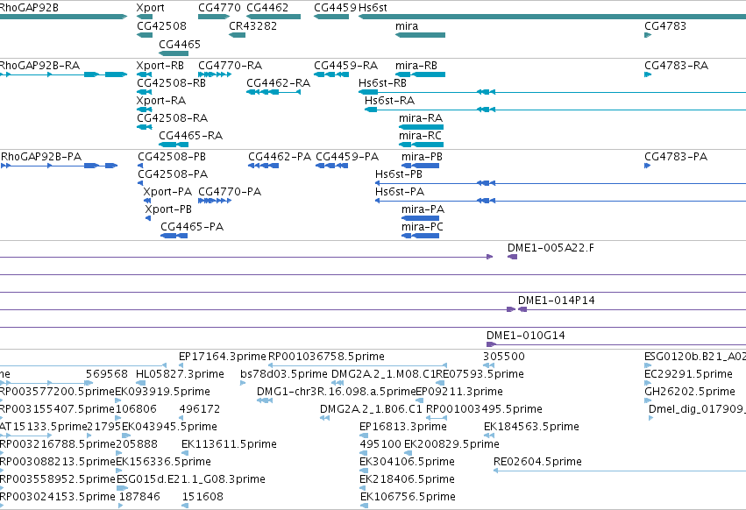Image resolution: width=746 pixels, height=510 pixels.
Task: Open the CG4465-RA transcript label
Action: click(x=191, y=135)
